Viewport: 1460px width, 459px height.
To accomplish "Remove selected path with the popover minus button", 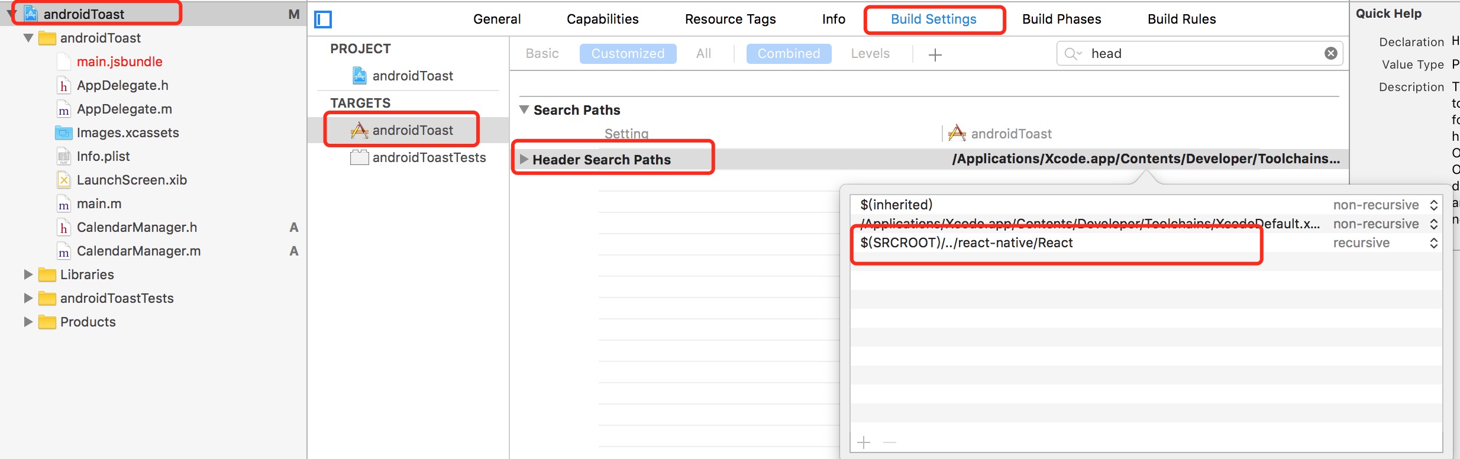I will coord(890,442).
